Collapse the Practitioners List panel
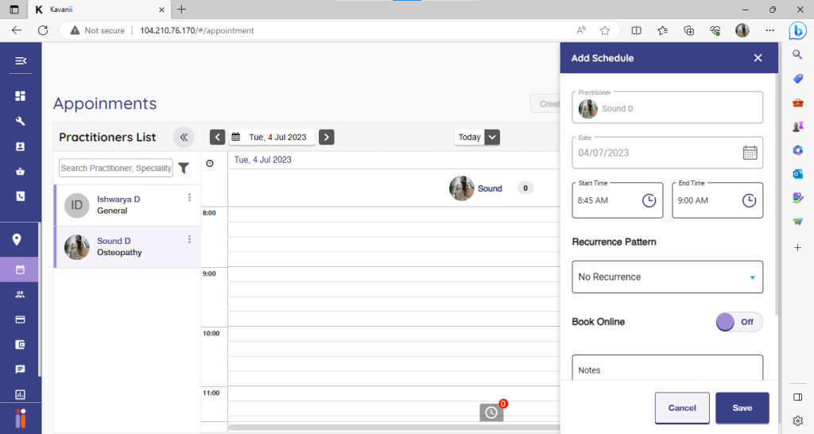814x434 pixels. pos(183,138)
